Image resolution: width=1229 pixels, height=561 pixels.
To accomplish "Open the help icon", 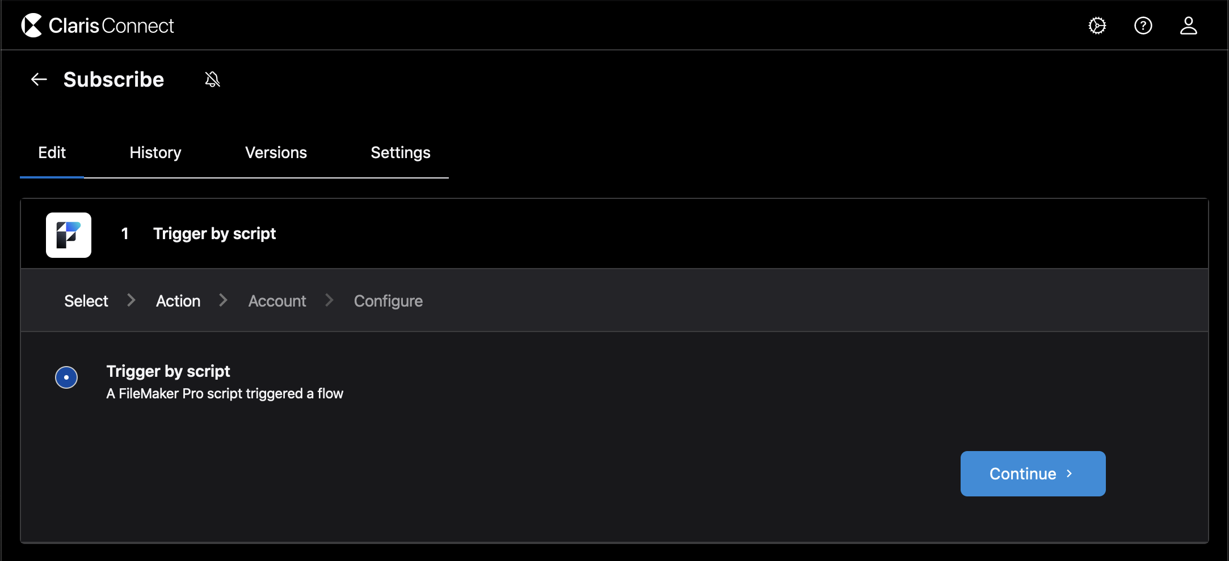I will [1143, 25].
